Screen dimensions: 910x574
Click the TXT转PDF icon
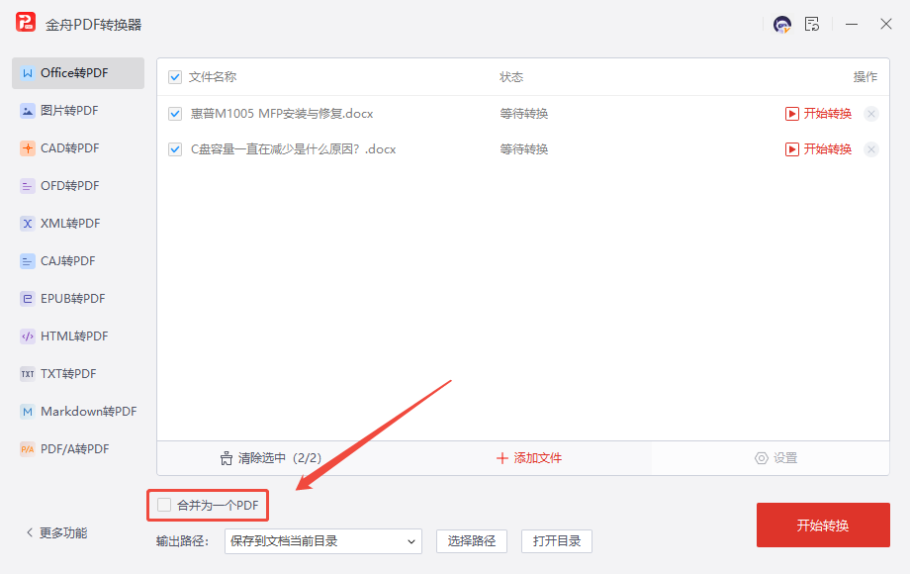28,374
